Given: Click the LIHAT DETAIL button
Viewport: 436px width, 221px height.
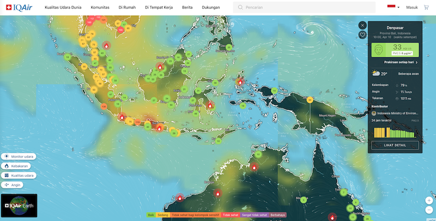Looking at the screenshot, I should point(395,145).
